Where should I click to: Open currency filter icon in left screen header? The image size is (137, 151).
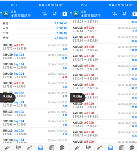[x=45, y=14]
